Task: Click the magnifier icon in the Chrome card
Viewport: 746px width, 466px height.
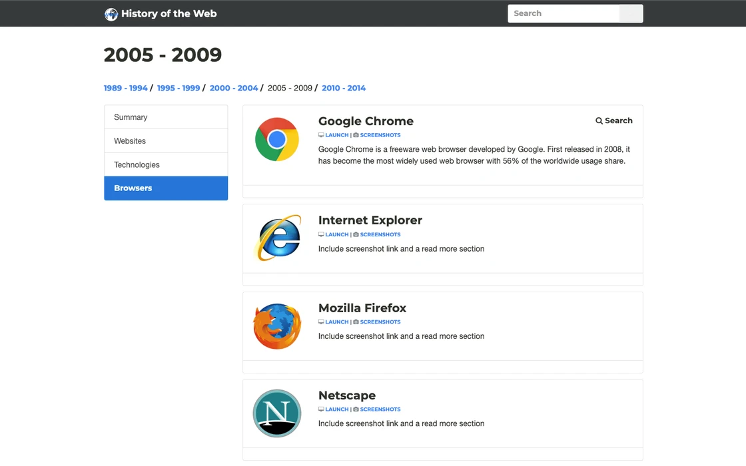Action: tap(599, 120)
